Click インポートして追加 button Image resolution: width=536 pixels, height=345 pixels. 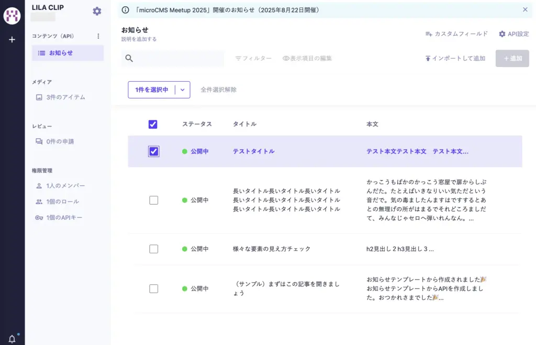coord(455,59)
